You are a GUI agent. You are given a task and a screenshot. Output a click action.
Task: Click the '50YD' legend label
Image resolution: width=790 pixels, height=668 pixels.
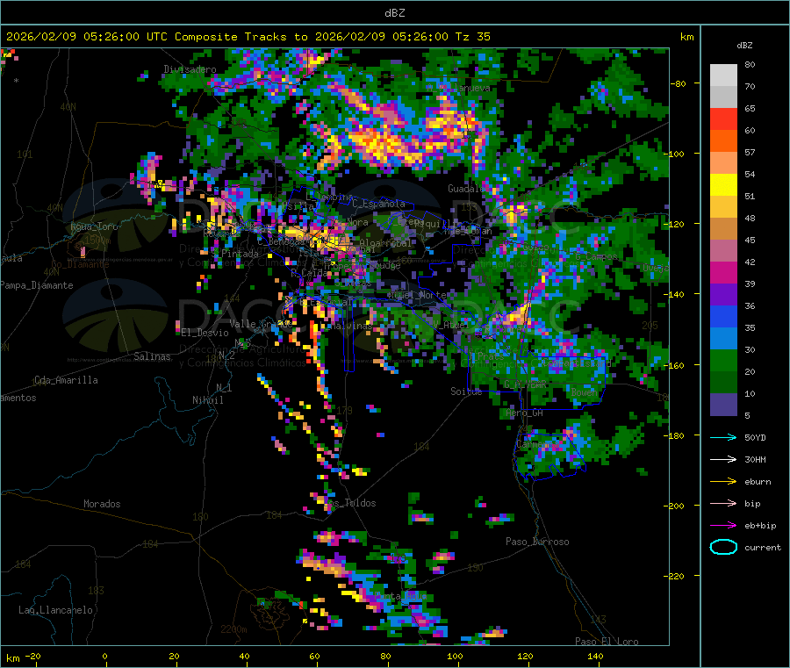click(755, 437)
